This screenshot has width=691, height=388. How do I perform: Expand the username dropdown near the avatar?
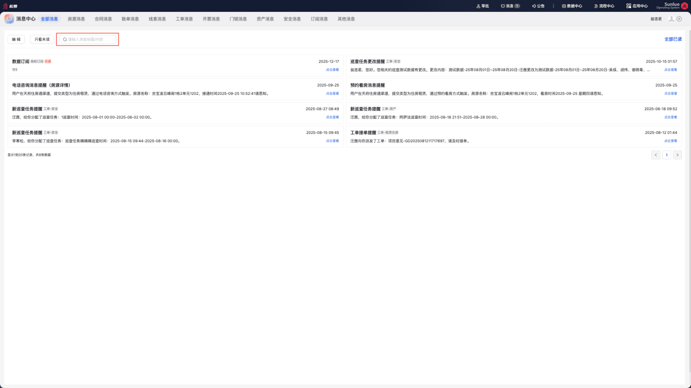(657, 19)
